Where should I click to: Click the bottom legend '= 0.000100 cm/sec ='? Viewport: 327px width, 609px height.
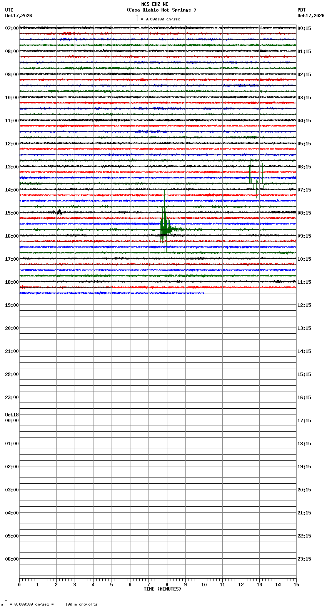(x=32, y=604)
